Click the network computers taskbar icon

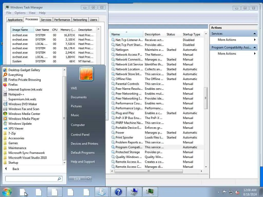click(x=134, y=192)
